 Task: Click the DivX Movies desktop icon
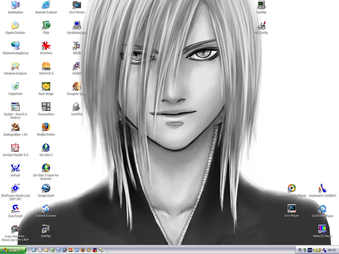[x=77, y=7]
